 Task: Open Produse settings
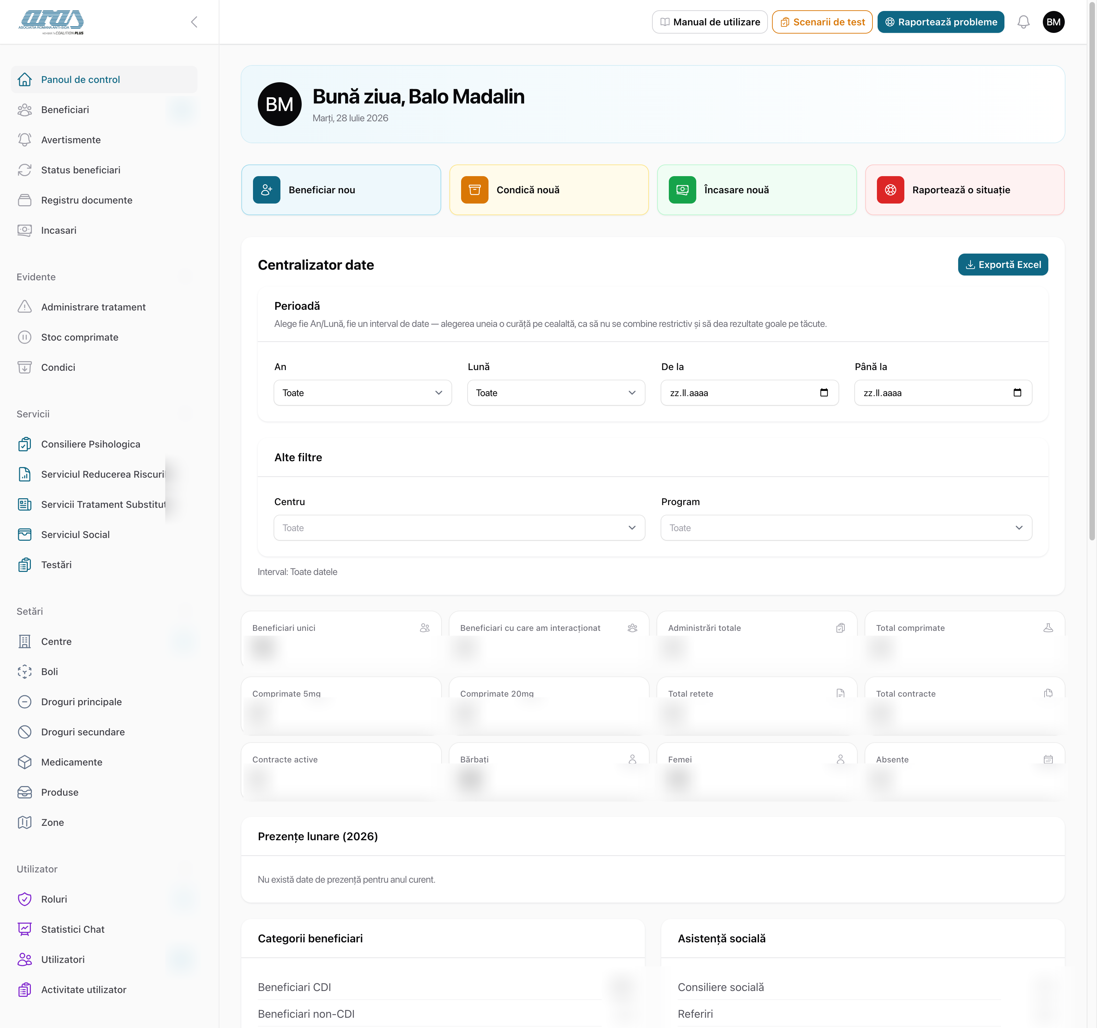[x=104, y=792]
